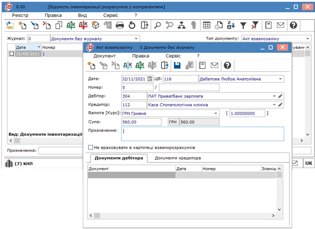Click the UK language indicator in status bar
This screenshot has height=229, width=315.
pyautogui.click(x=309, y=163)
